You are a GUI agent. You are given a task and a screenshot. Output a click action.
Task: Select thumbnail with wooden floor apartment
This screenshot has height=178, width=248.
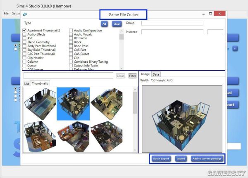click(x=40, y=136)
